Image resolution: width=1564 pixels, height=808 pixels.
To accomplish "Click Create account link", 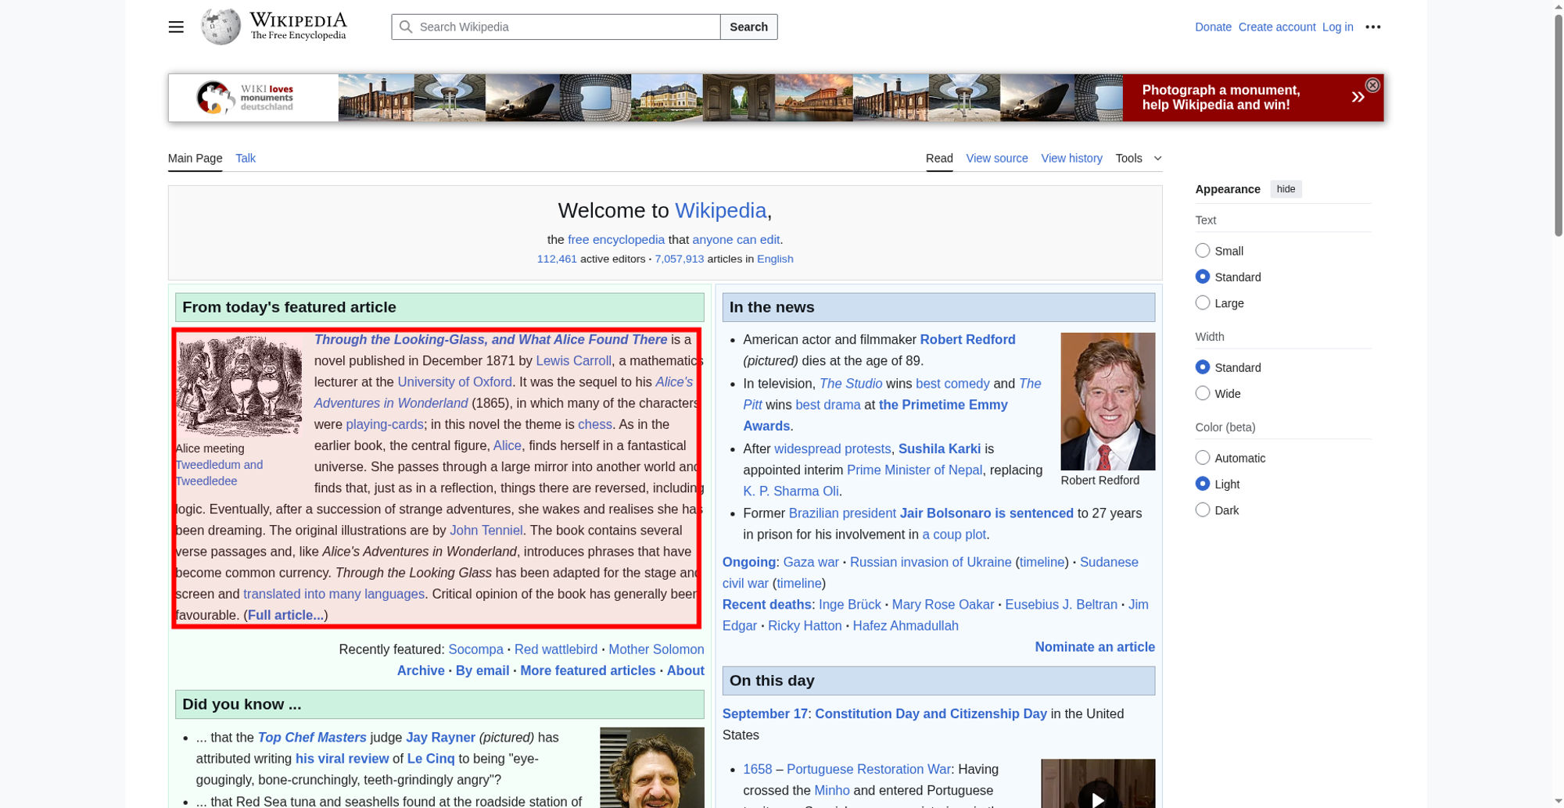I will 1277,27.
